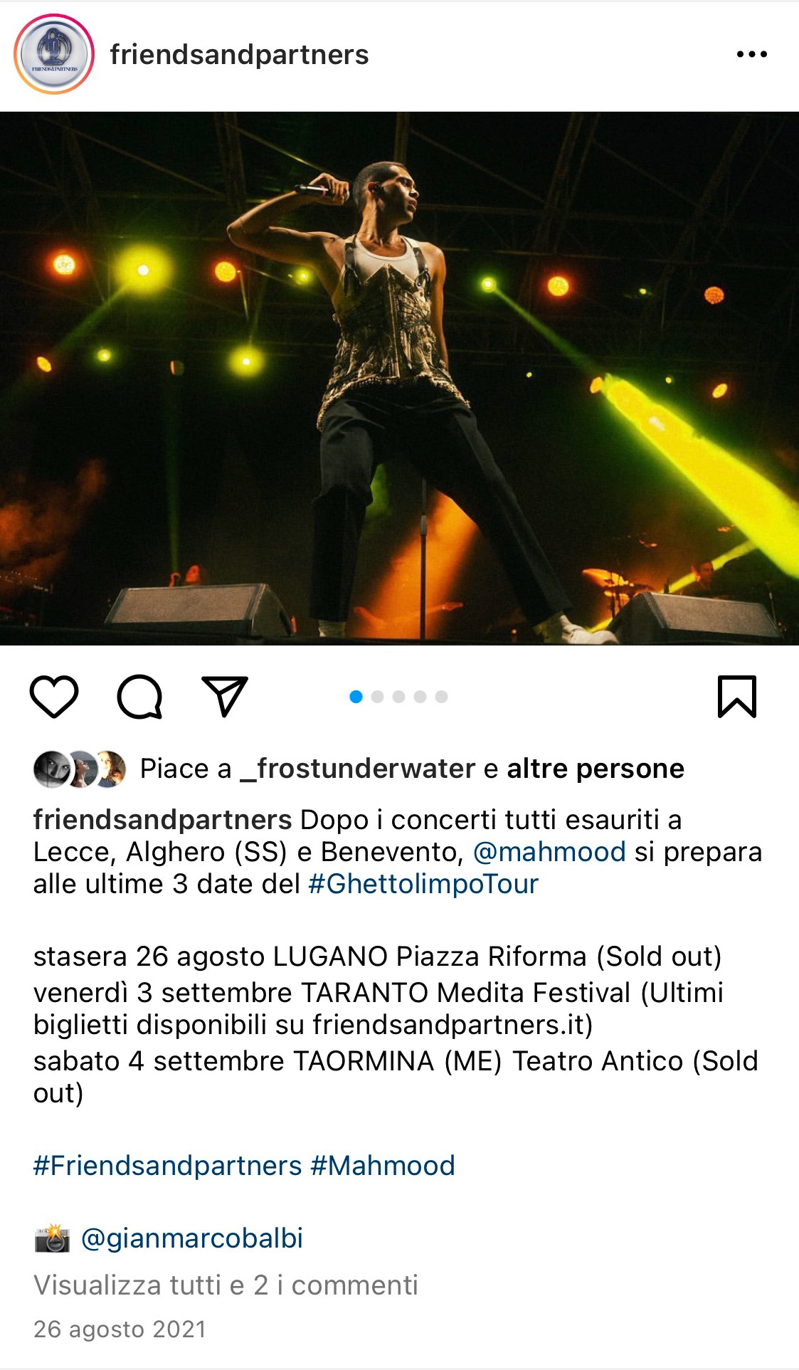This screenshot has height=1370, width=799.
Task: View altre persone who liked
Action: (x=596, y=769)
